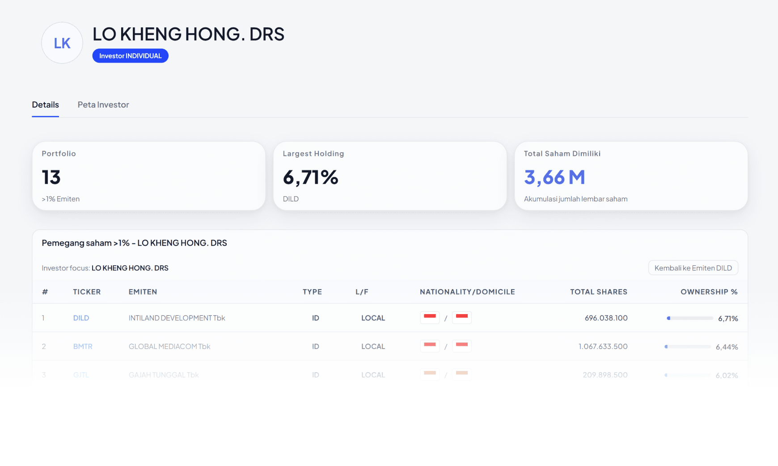Click the 3,66 M total shares figure
This screenshot has width=778, height=466.
(x=554, y=177)
